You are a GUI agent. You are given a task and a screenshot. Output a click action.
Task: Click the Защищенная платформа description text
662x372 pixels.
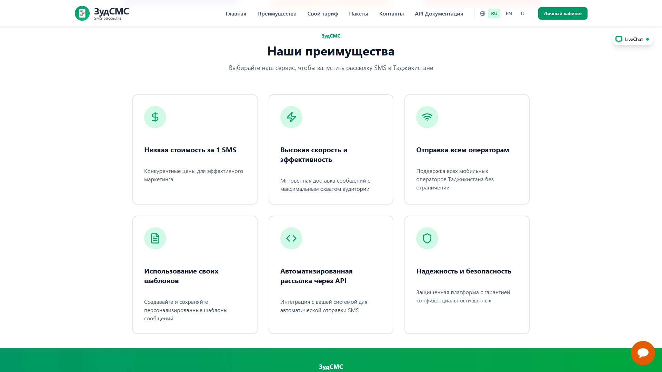click(x=463, y=297)
